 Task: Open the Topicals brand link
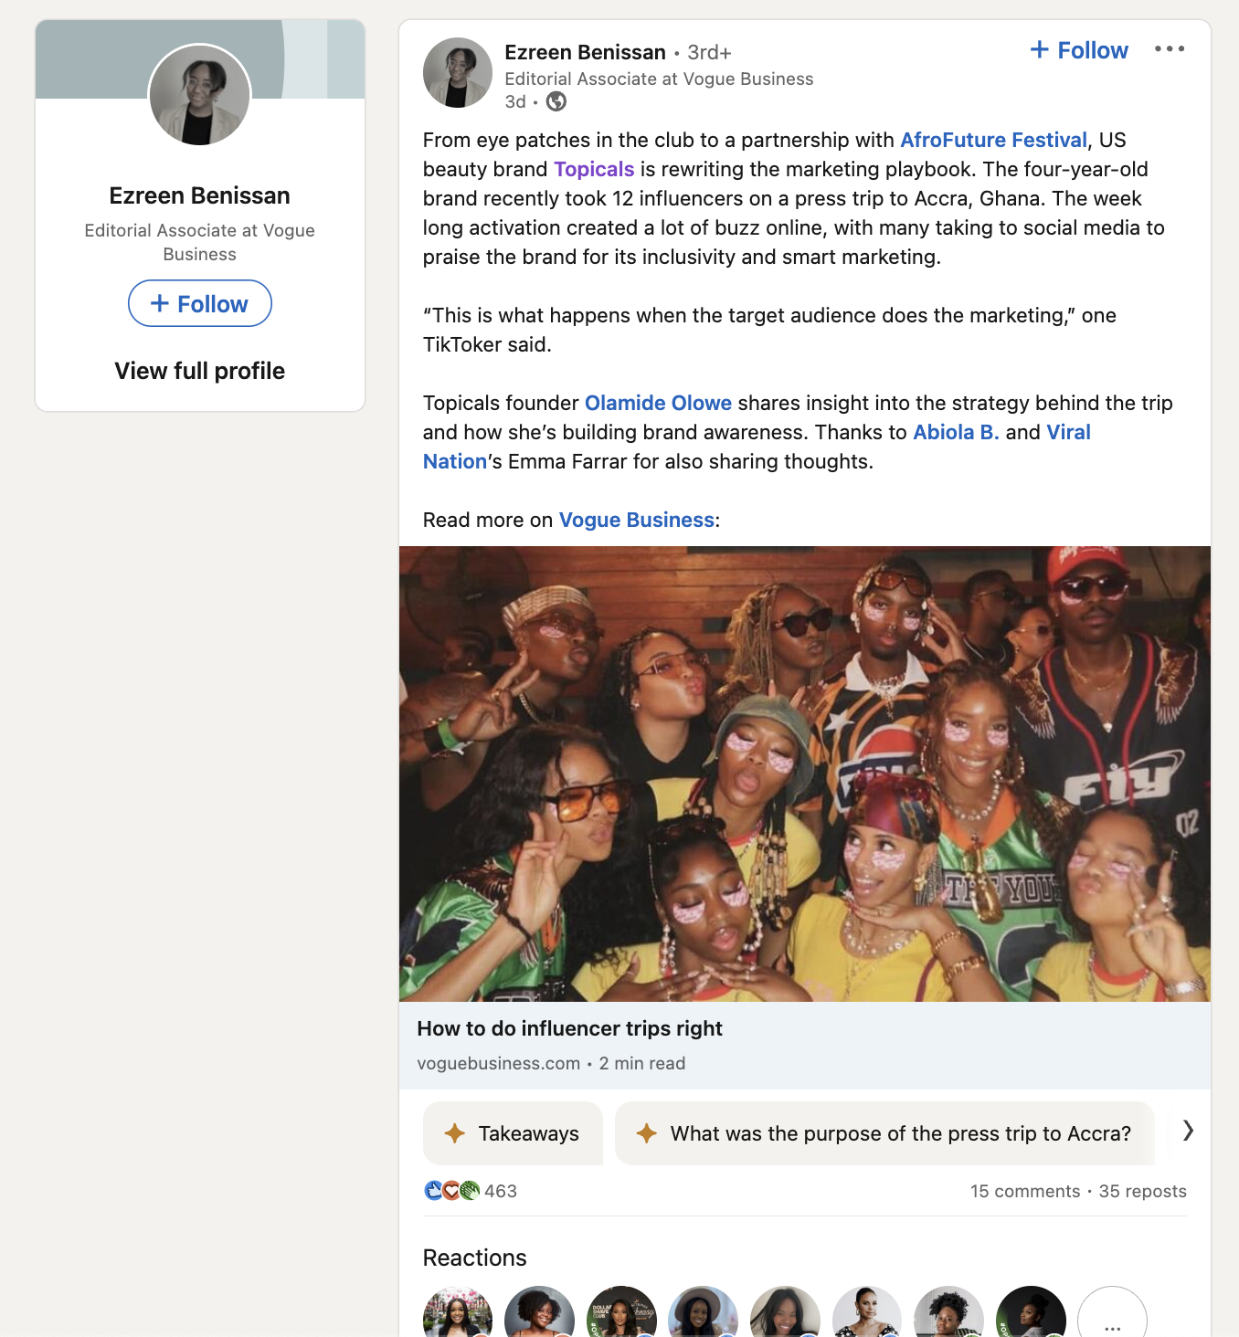tap(594, 169)
